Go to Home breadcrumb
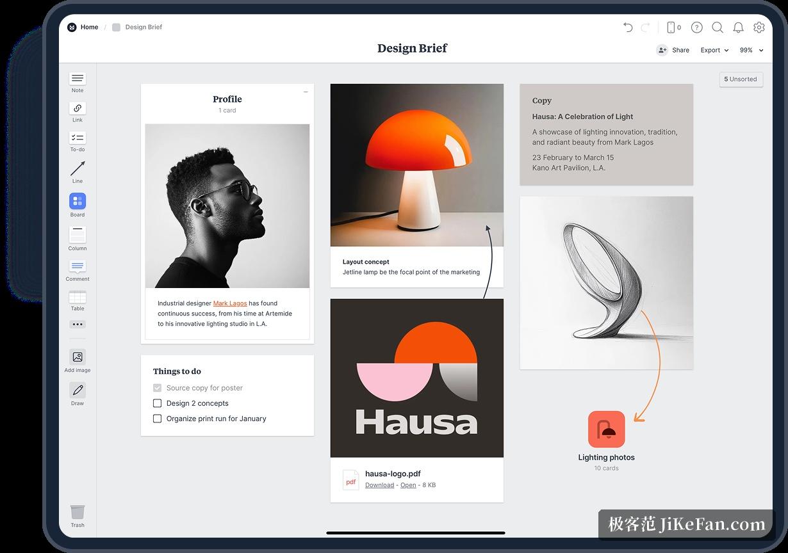This screenshot has height=553, width=788. click(x=89, y=27)
